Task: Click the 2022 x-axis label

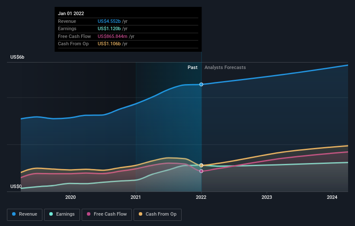Action: 201,197
